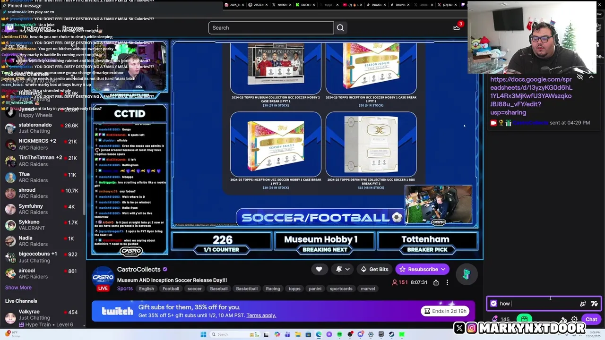Open Spotify from the taskbar
This screenshot has height=340, width=605.
tap(339, 334)
